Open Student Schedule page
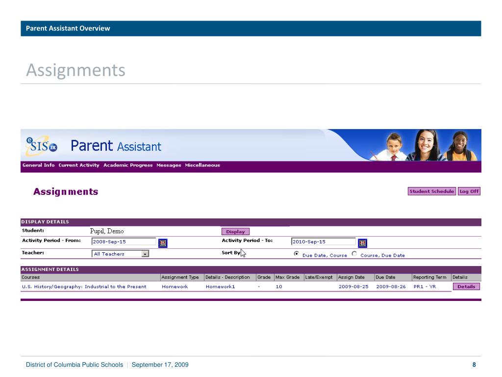 tap(431, 191)
